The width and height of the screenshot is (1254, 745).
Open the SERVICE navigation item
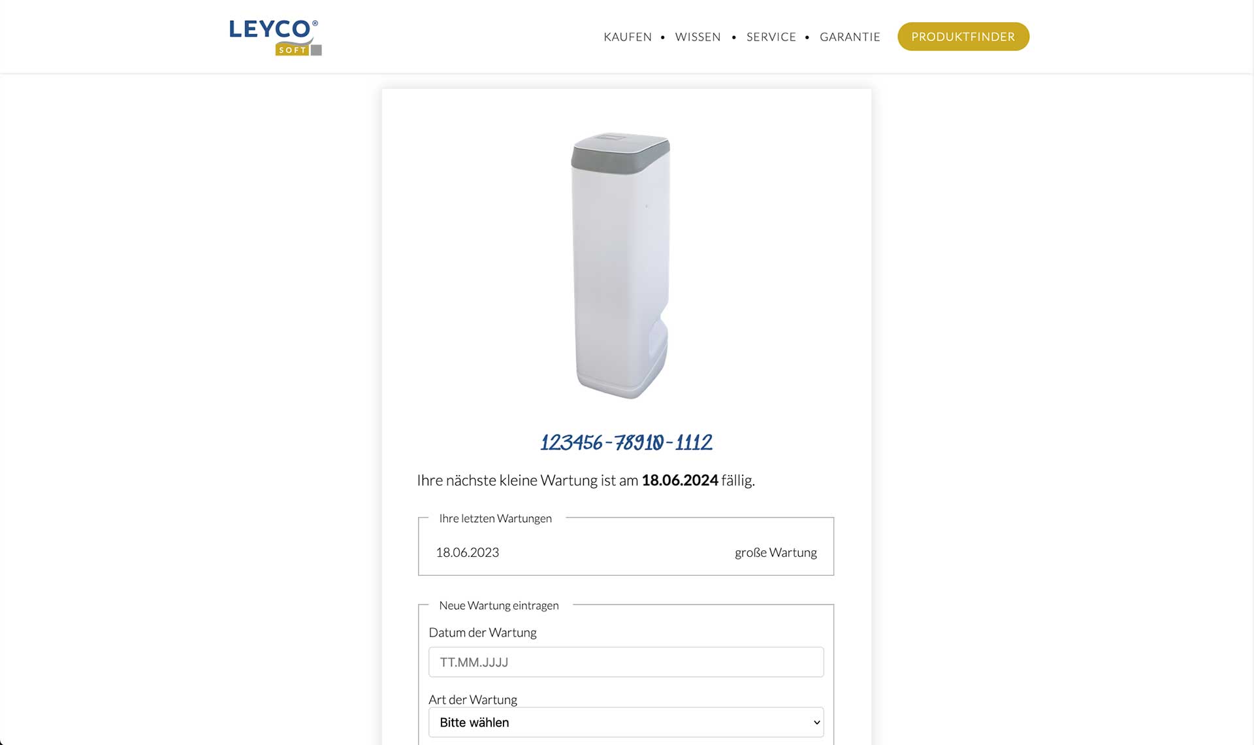click(x=771, y=37)
